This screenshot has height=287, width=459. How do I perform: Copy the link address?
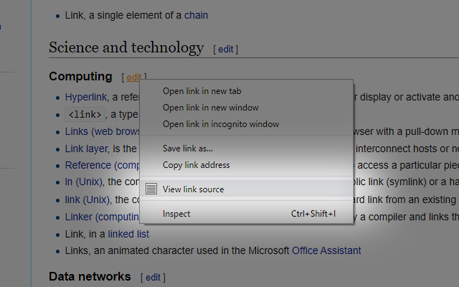point(196,165)
